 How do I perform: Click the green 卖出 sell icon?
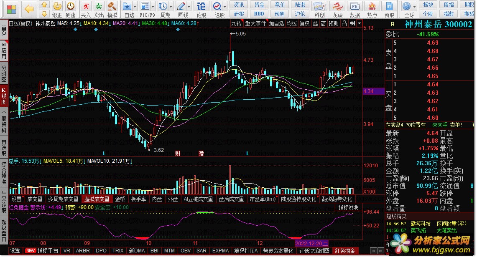(99, 6)
